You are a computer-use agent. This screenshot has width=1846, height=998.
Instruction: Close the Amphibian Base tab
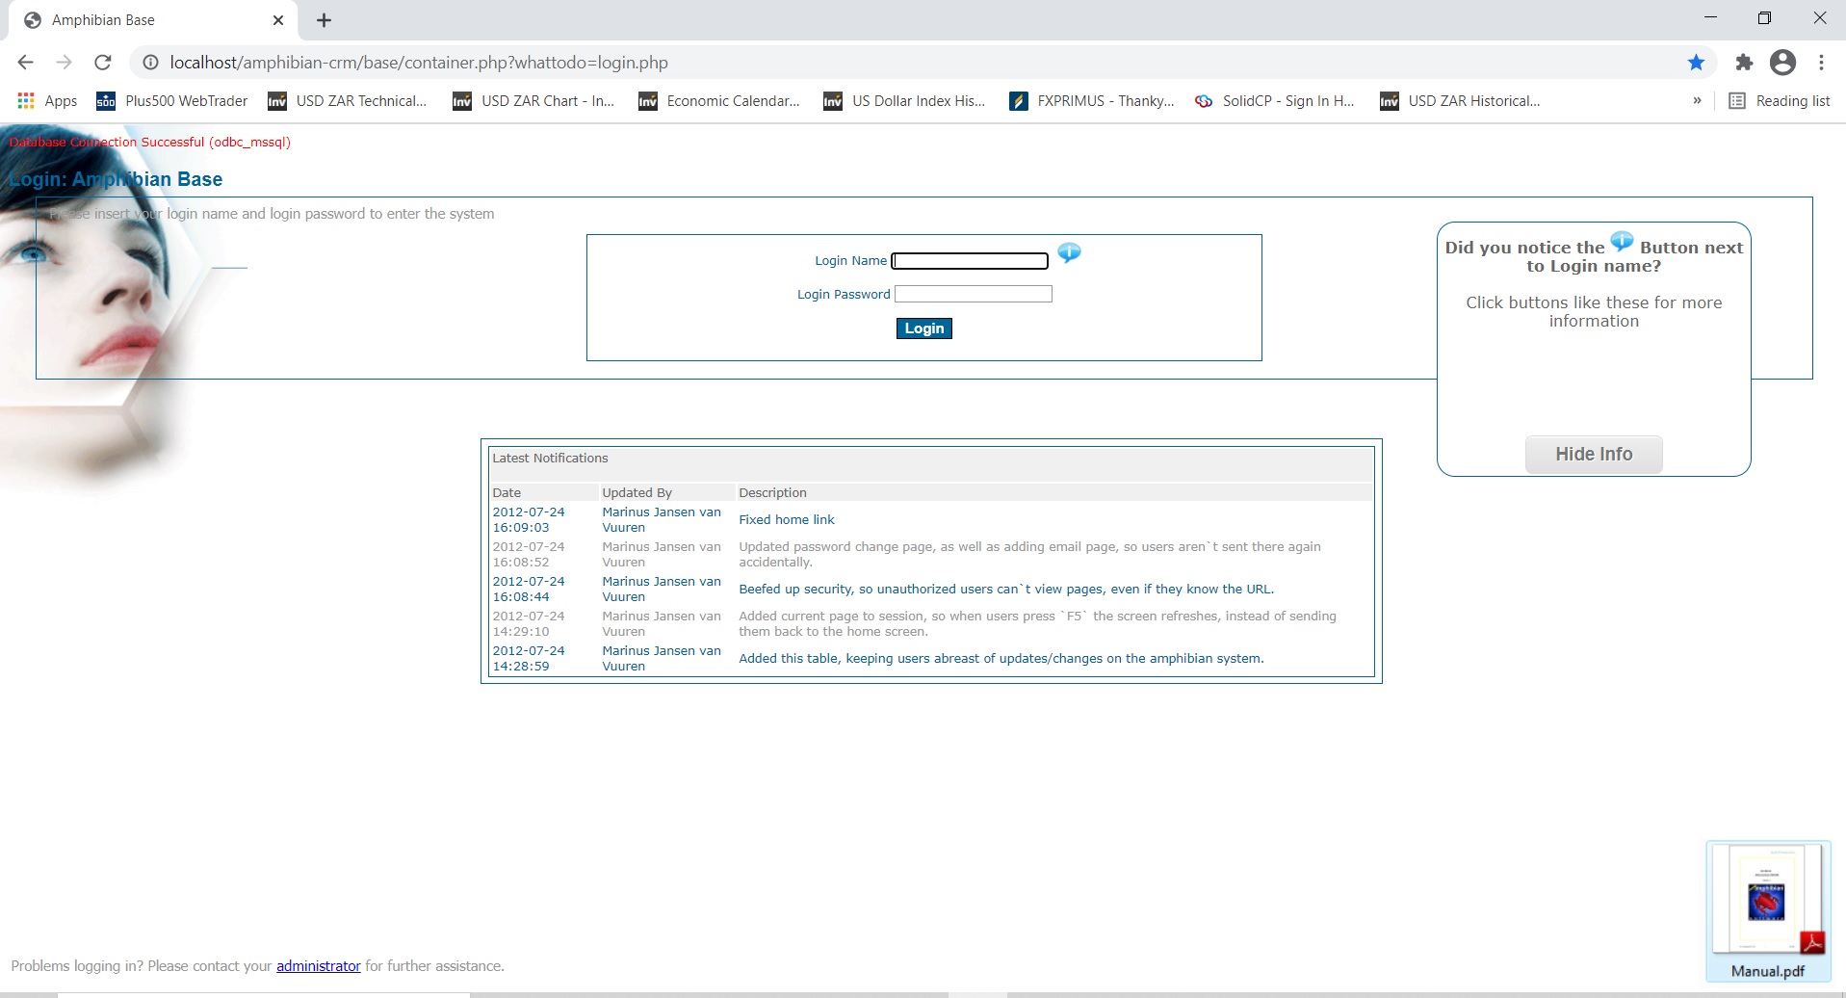pyautogui.click(x=278, y=20)
